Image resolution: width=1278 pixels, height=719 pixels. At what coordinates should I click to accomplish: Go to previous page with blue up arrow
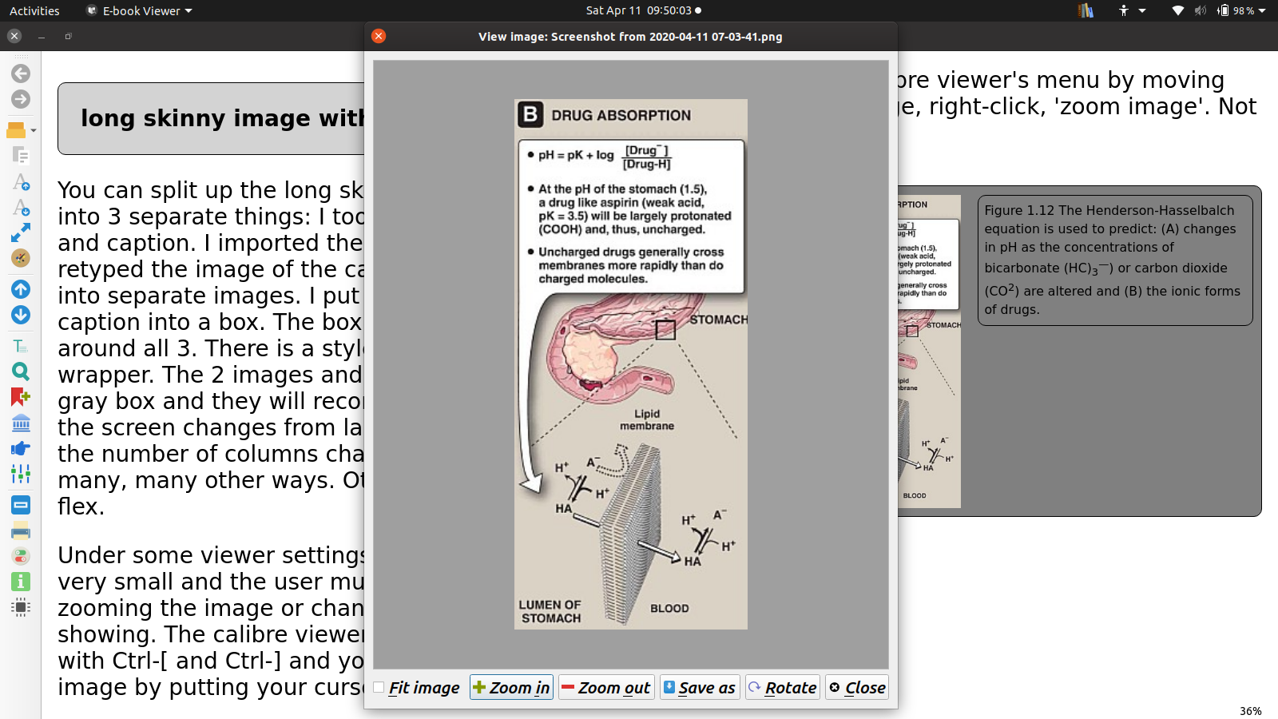(21, 289)
